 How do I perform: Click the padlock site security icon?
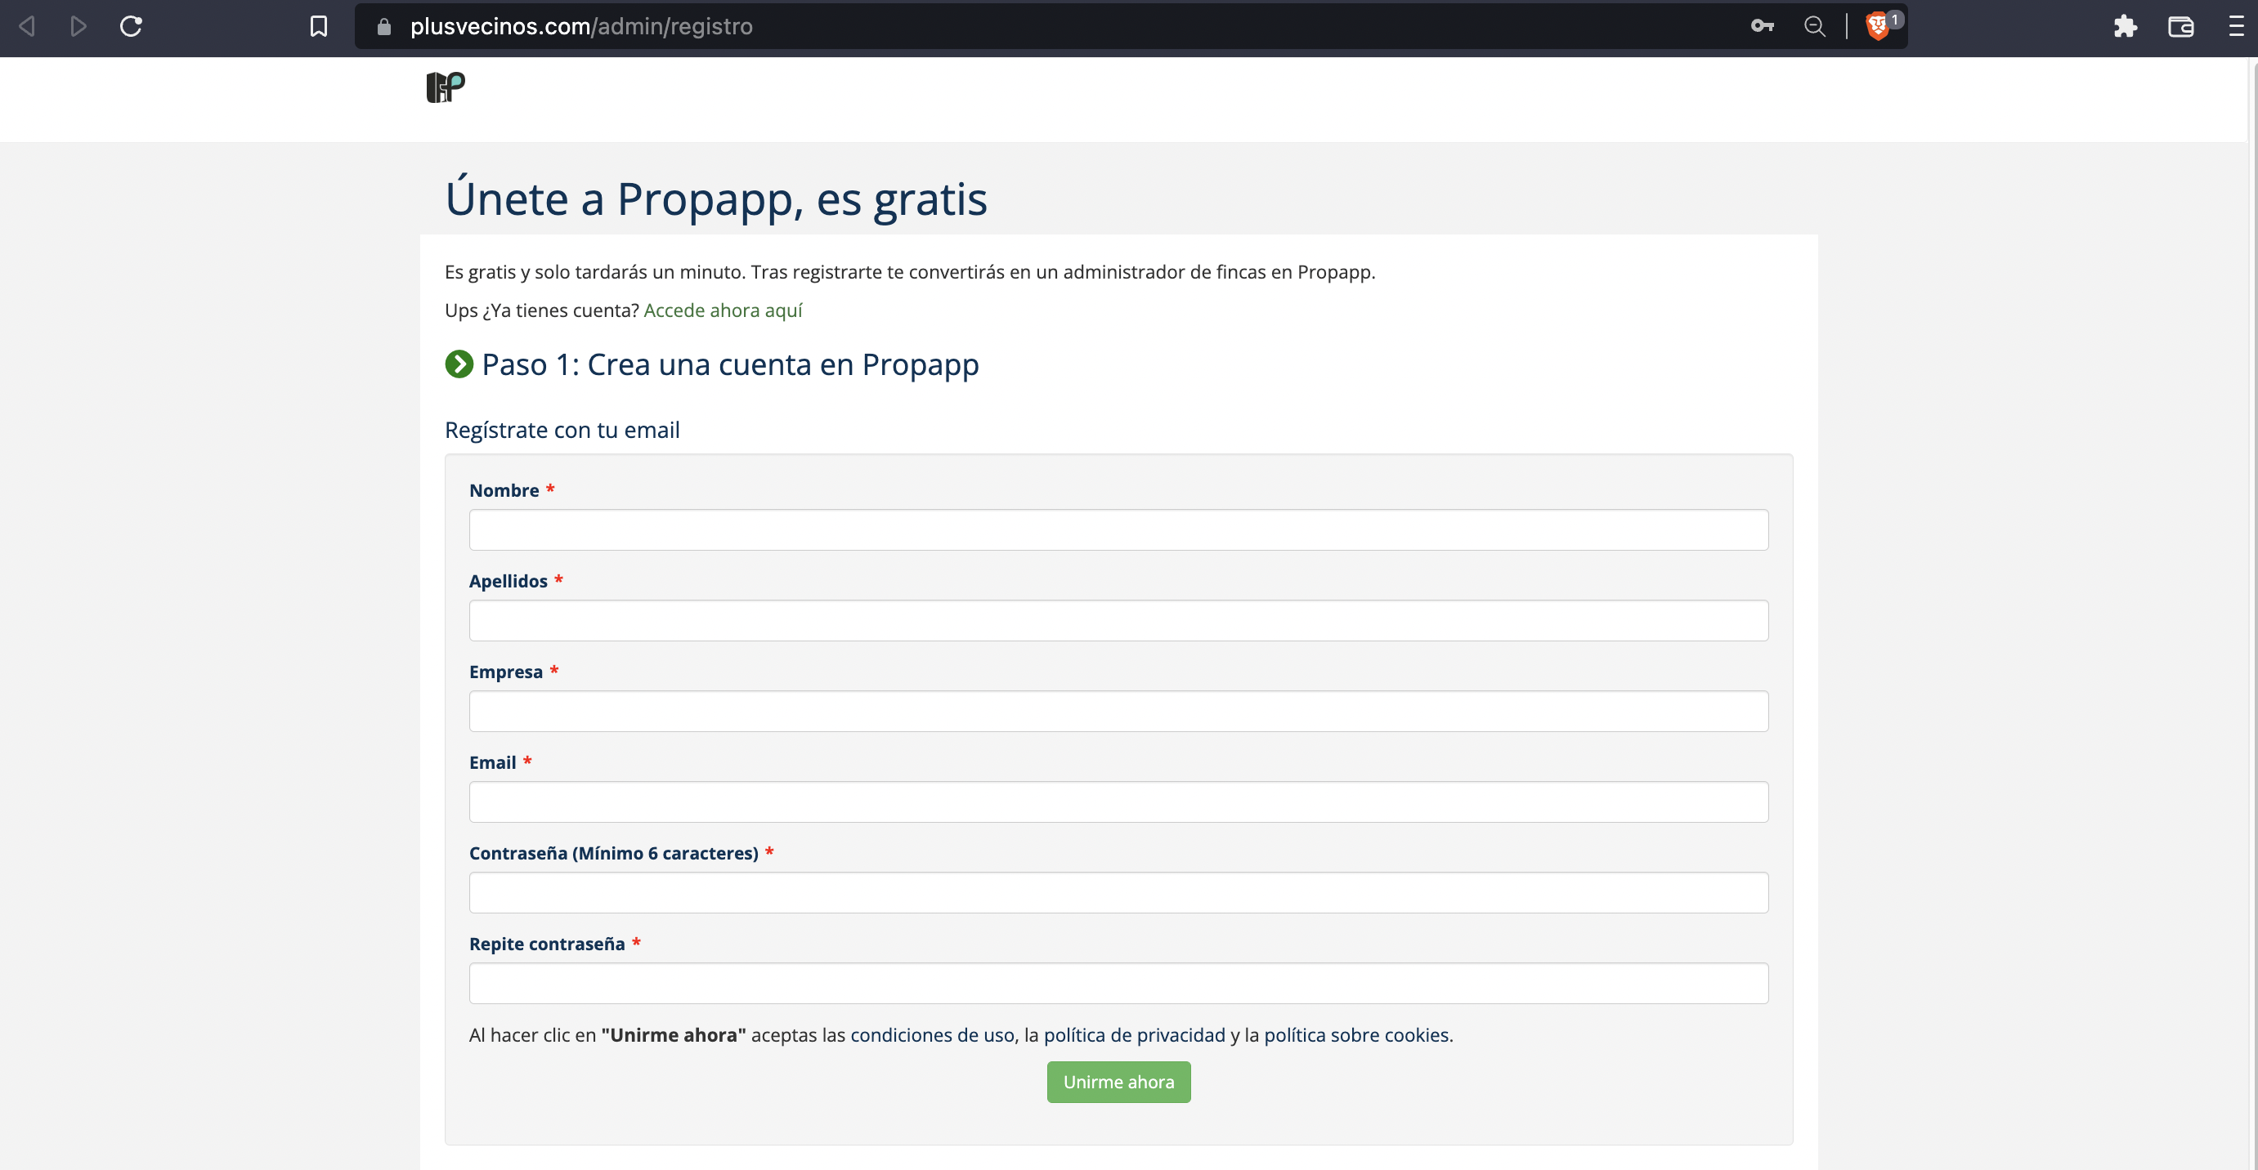coord(384,26)
